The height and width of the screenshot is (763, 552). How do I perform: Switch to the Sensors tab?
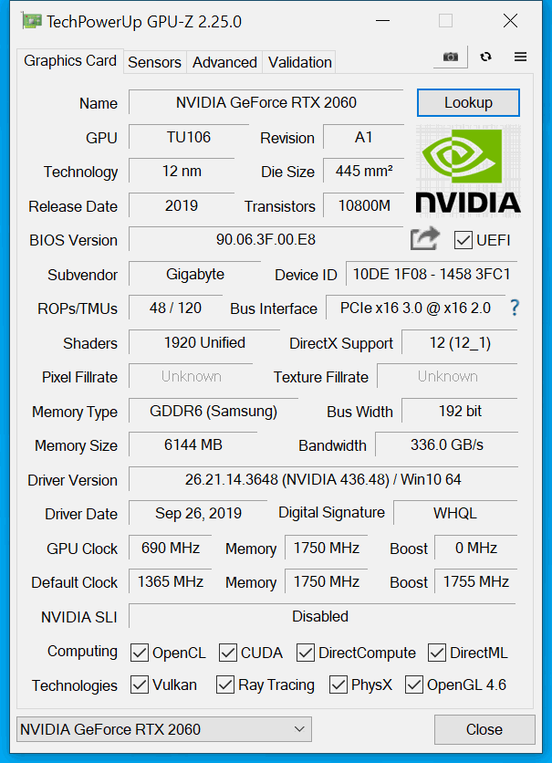pyautogui.click(x=155, y=62)
